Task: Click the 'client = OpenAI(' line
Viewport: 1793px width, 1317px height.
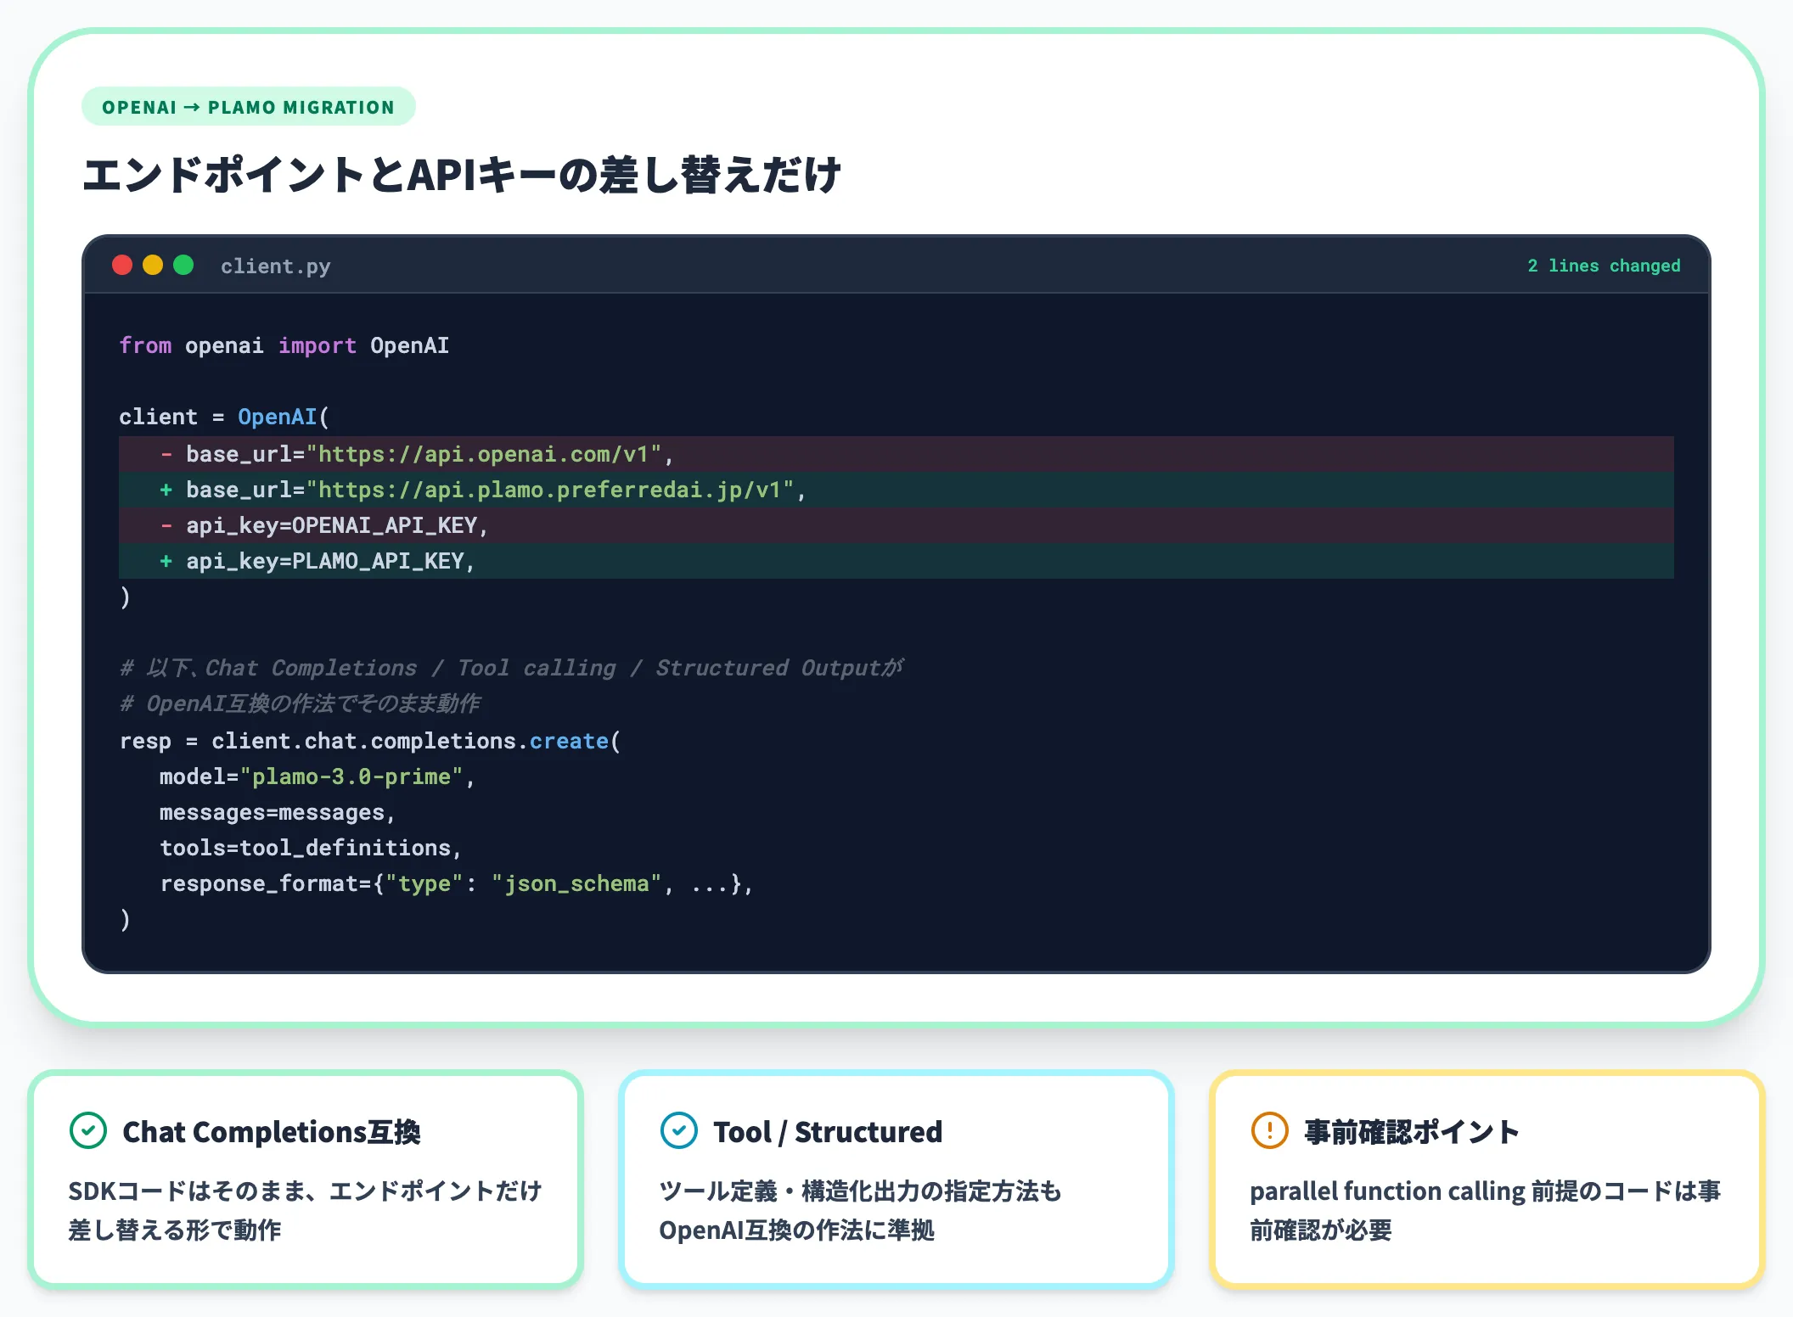Action: point(224,417)
